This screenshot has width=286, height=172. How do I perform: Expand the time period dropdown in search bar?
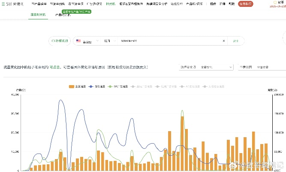109,41
